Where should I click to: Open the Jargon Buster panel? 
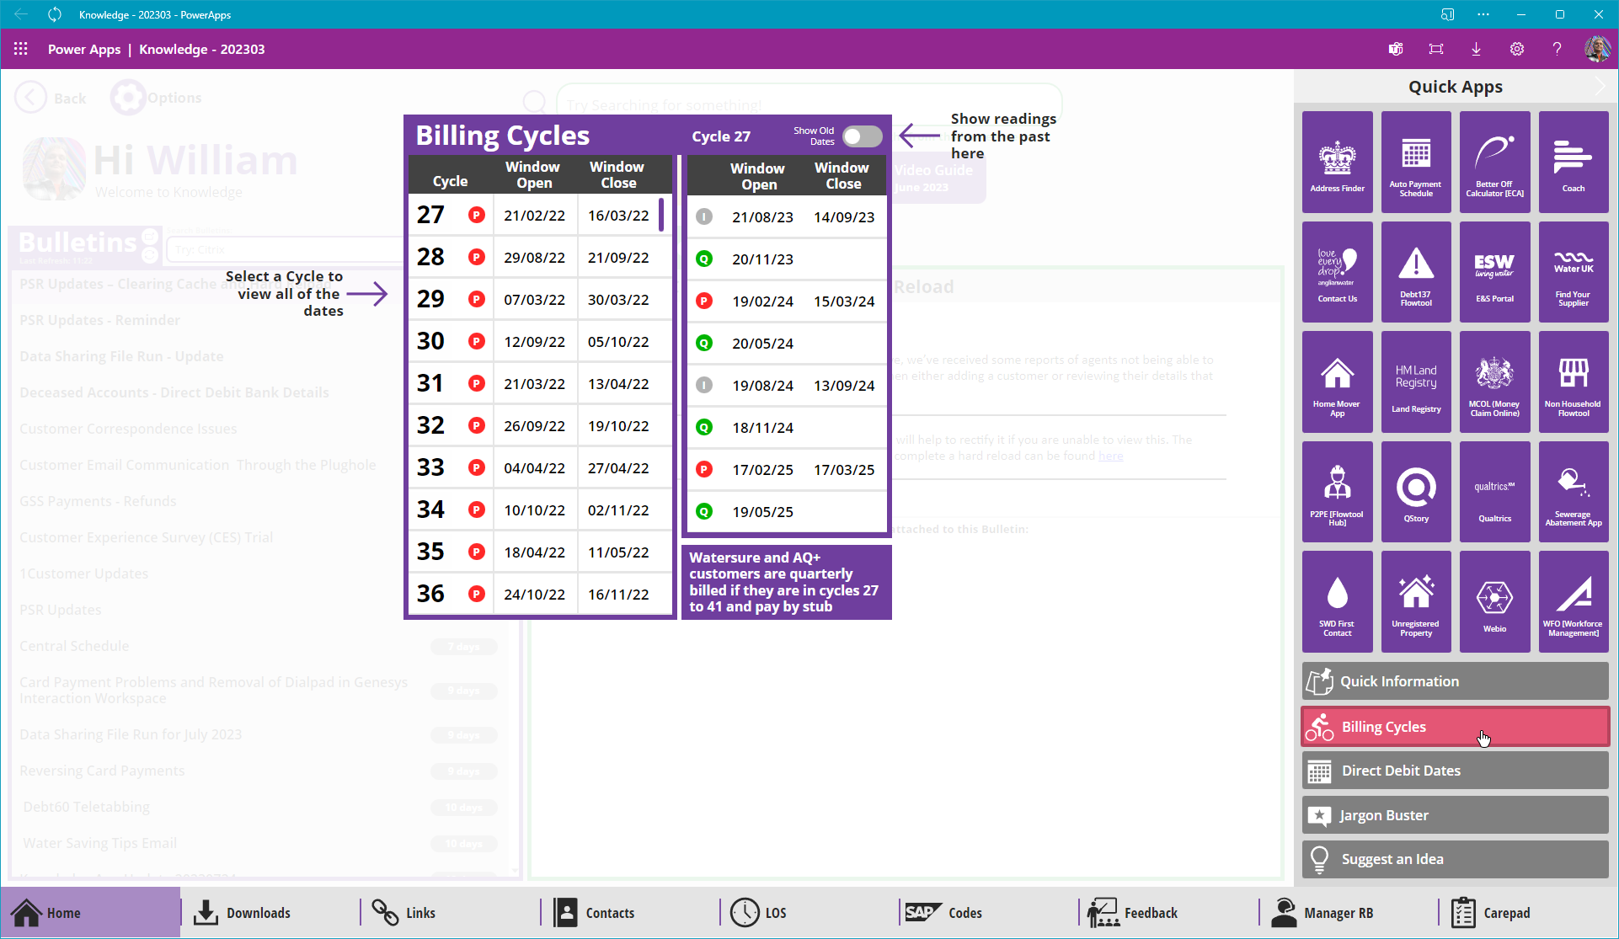(x=1455, y=815)
